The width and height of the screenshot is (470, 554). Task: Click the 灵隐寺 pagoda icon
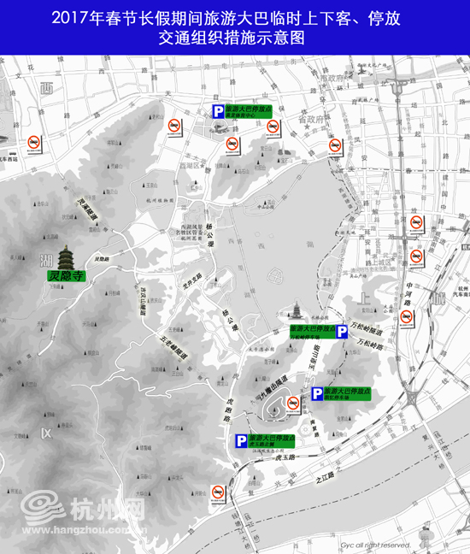pyautogui.click(x=65, y=257)
